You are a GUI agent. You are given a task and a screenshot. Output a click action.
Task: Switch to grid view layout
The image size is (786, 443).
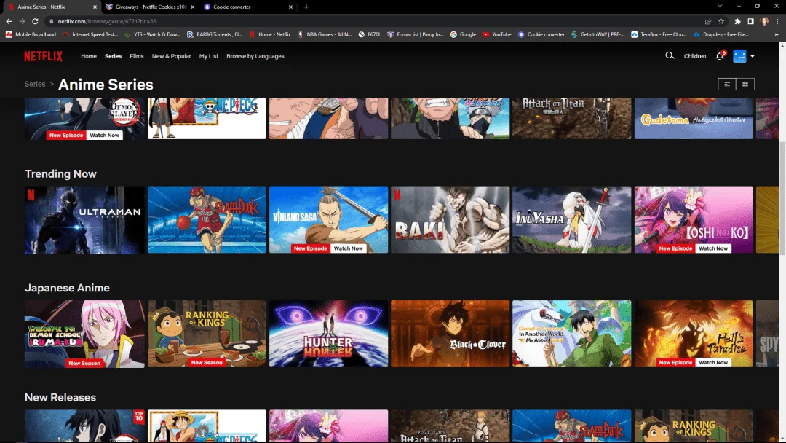click(745, 85)
